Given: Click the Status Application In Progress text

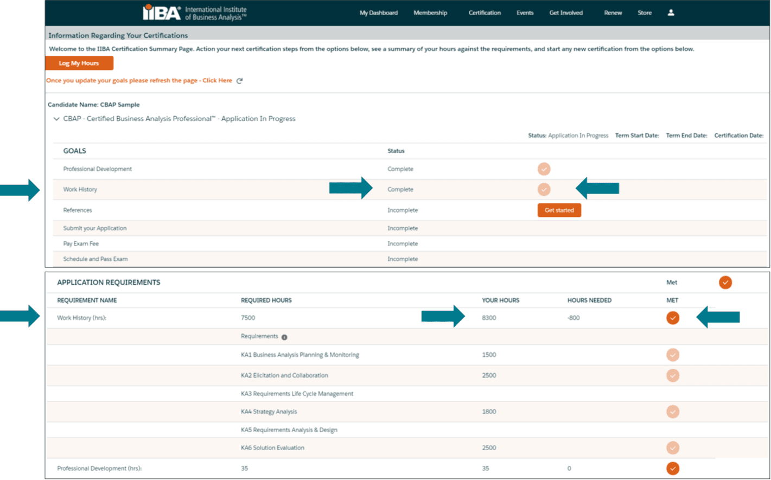Looking at the screenshot, I should [x=568, y=136].
